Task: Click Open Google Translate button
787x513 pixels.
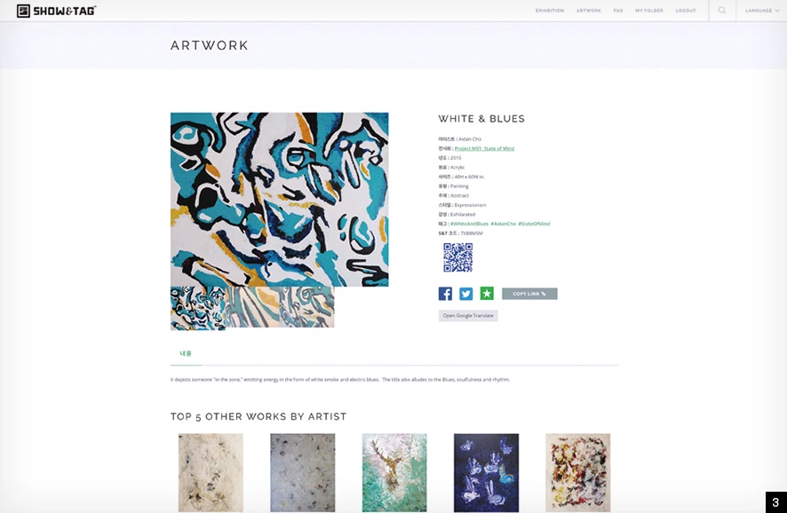Action: click(x=468, y=315)
